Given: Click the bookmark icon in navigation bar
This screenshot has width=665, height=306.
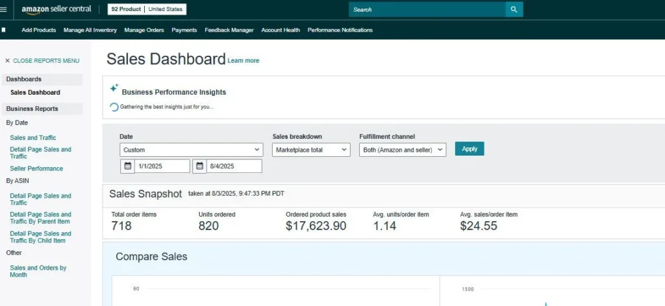Looking at the screenshot, I should pyautogui.click(x=4, y=30).
